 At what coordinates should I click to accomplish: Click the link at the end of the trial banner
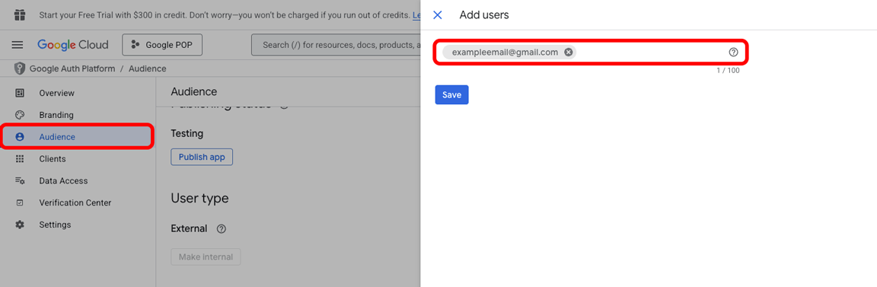[416, 15]
